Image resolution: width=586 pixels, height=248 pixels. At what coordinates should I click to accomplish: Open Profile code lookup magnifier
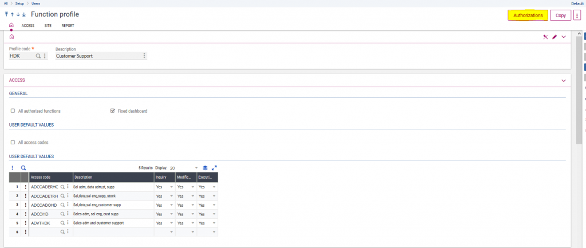tap(38, 56)
